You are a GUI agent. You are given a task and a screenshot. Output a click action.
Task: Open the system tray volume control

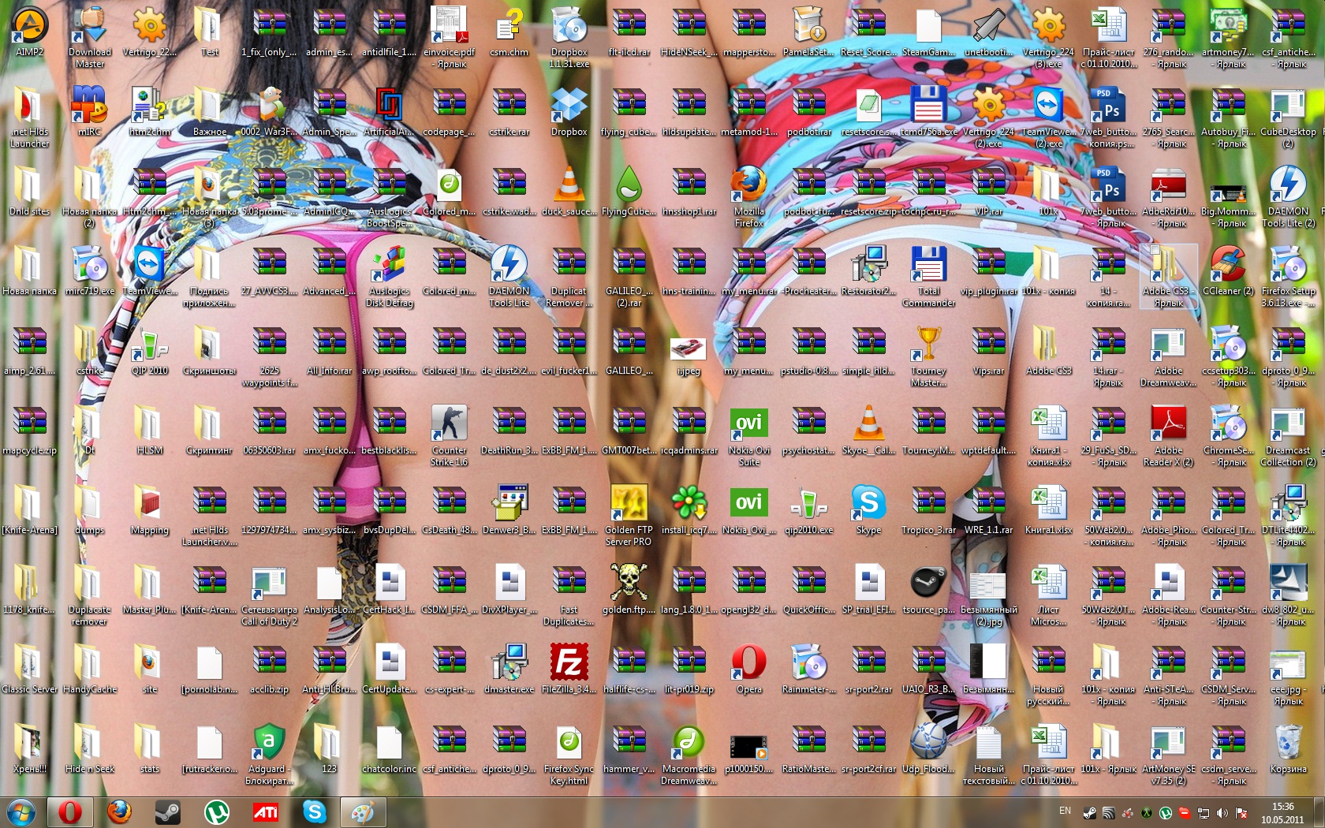click(x=1222, y=813)
